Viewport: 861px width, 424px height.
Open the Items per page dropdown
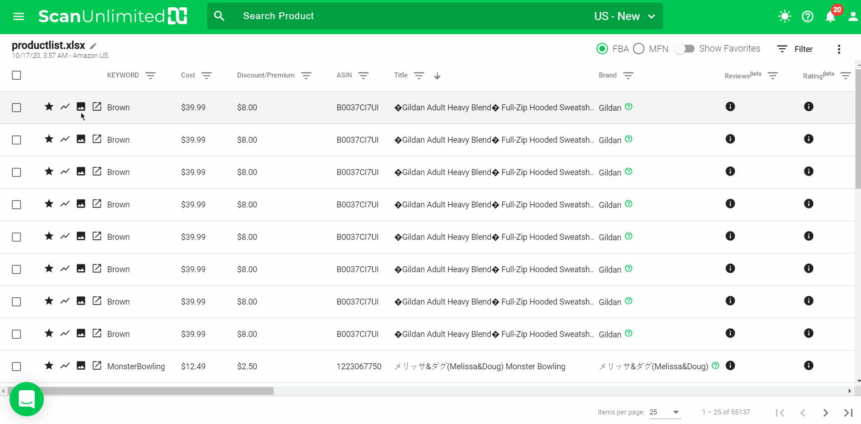665,412
